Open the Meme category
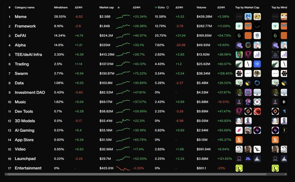Viewport: 295px width, 182px height. 21,17
